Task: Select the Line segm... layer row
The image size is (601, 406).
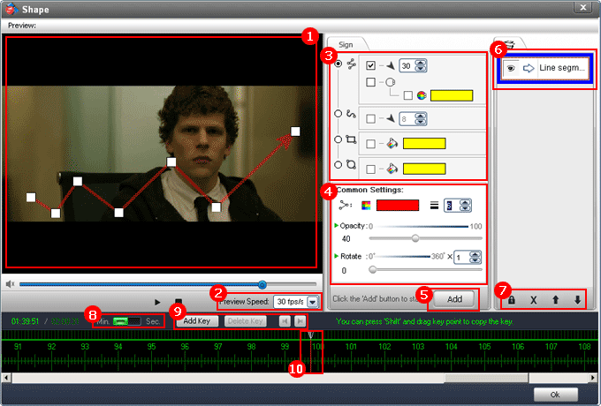Action: tap(545, 68)
